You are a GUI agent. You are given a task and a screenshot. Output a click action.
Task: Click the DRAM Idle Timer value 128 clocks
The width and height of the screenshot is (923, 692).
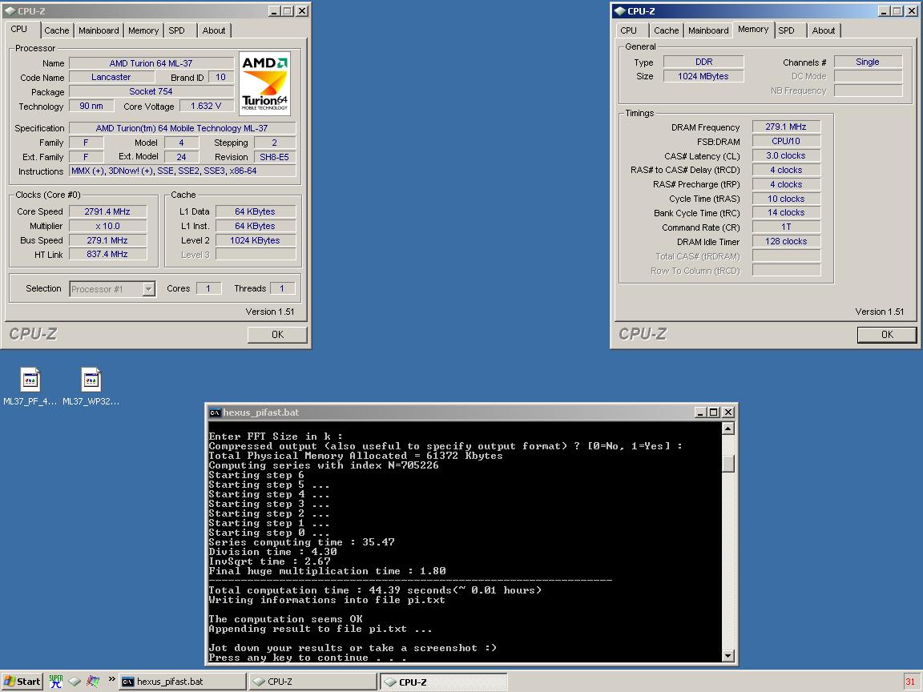787,241
